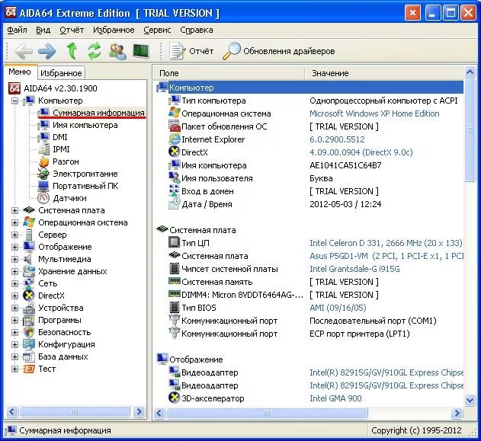Select DMI tree item
The height and width of the screenshot is (441, 481).
[x=59, y=137]
